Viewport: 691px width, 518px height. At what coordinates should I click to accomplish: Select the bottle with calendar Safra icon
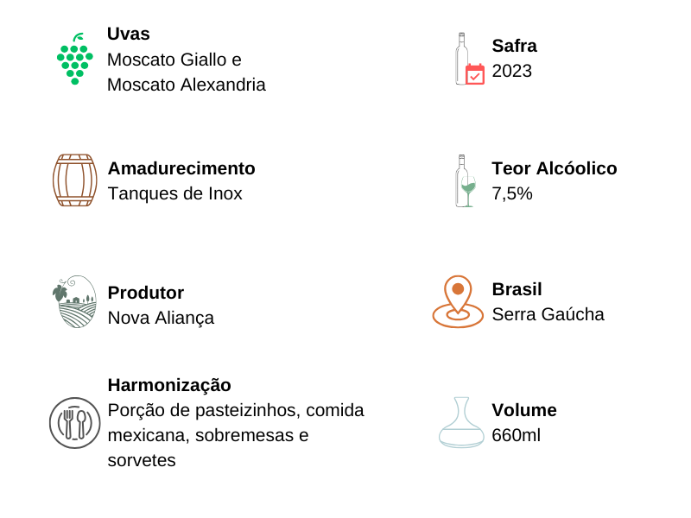click(x=470, y=59)
